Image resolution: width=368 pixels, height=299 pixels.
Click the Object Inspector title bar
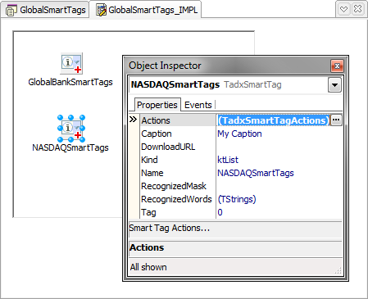tap(228, 66)
